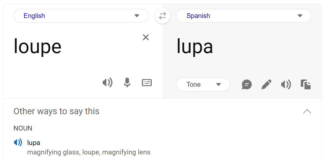Start voice input with the microphone
This screenshot has width=324, height=161.
(127, 83)
